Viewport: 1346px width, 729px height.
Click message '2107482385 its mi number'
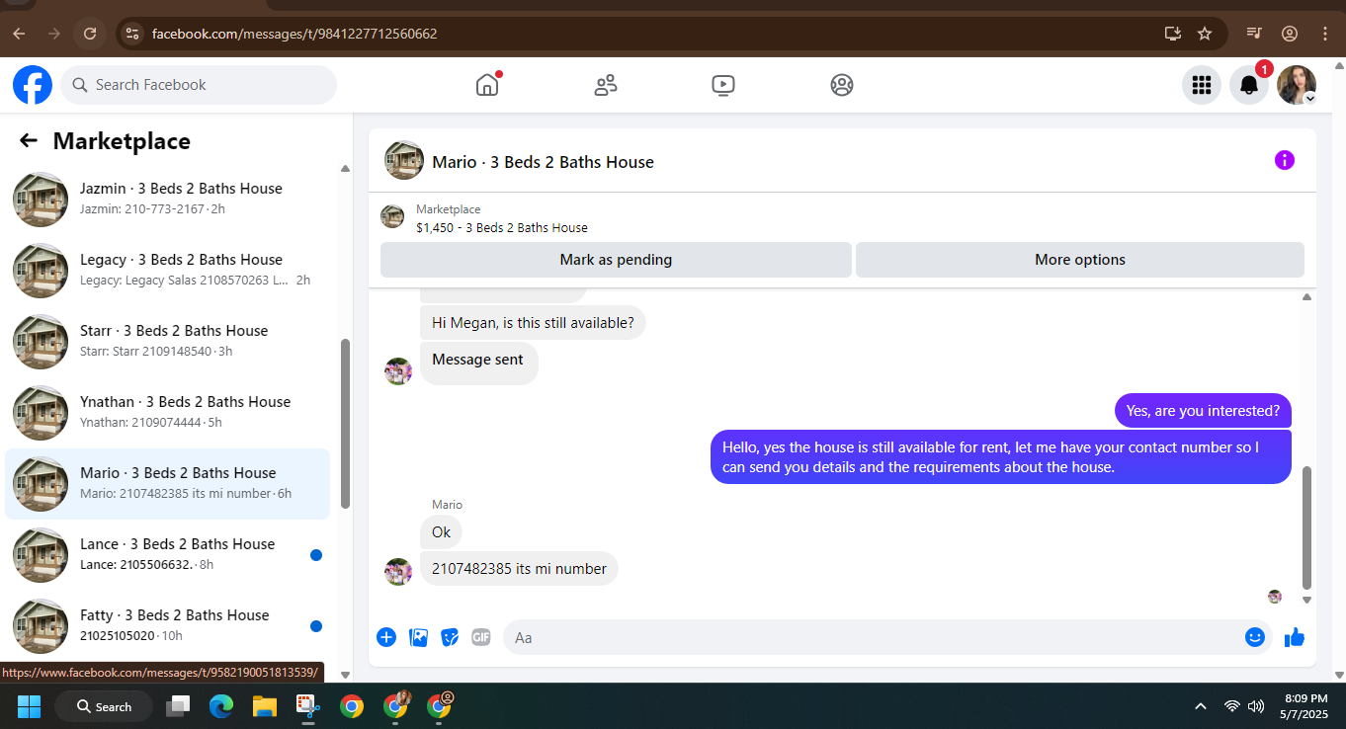[519, 569]
